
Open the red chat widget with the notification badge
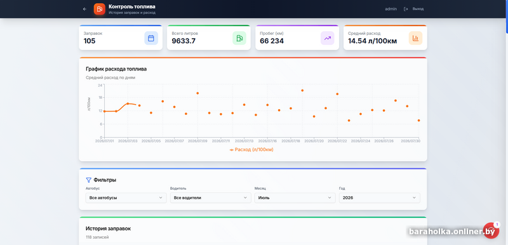click(491, 231)
